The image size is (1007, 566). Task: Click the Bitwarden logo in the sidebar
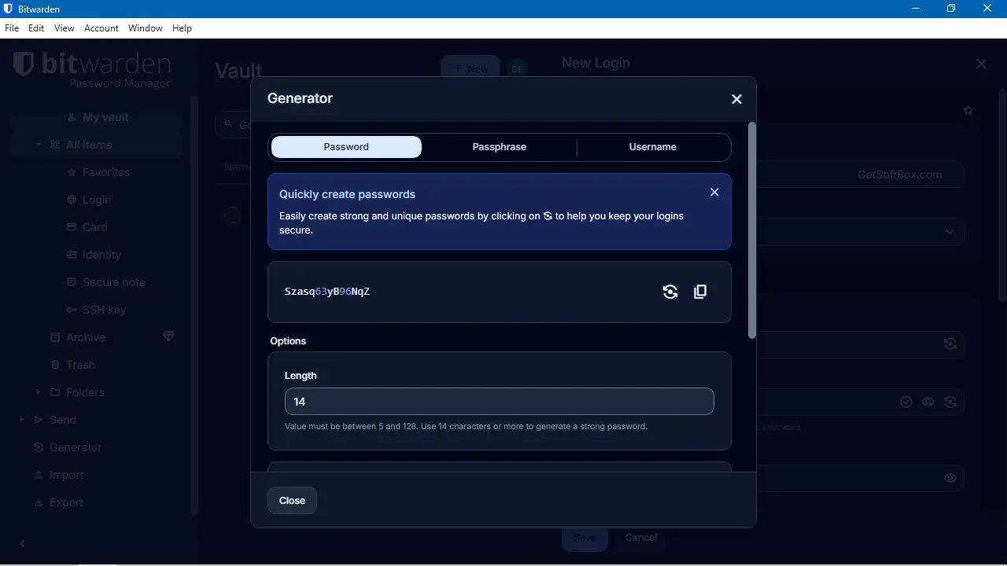[x=91, y=69]
